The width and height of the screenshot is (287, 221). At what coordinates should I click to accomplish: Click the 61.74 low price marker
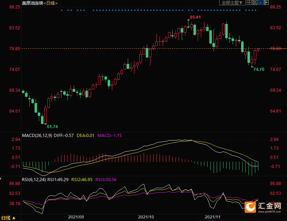pyautogui.click(x=52, y=126)
